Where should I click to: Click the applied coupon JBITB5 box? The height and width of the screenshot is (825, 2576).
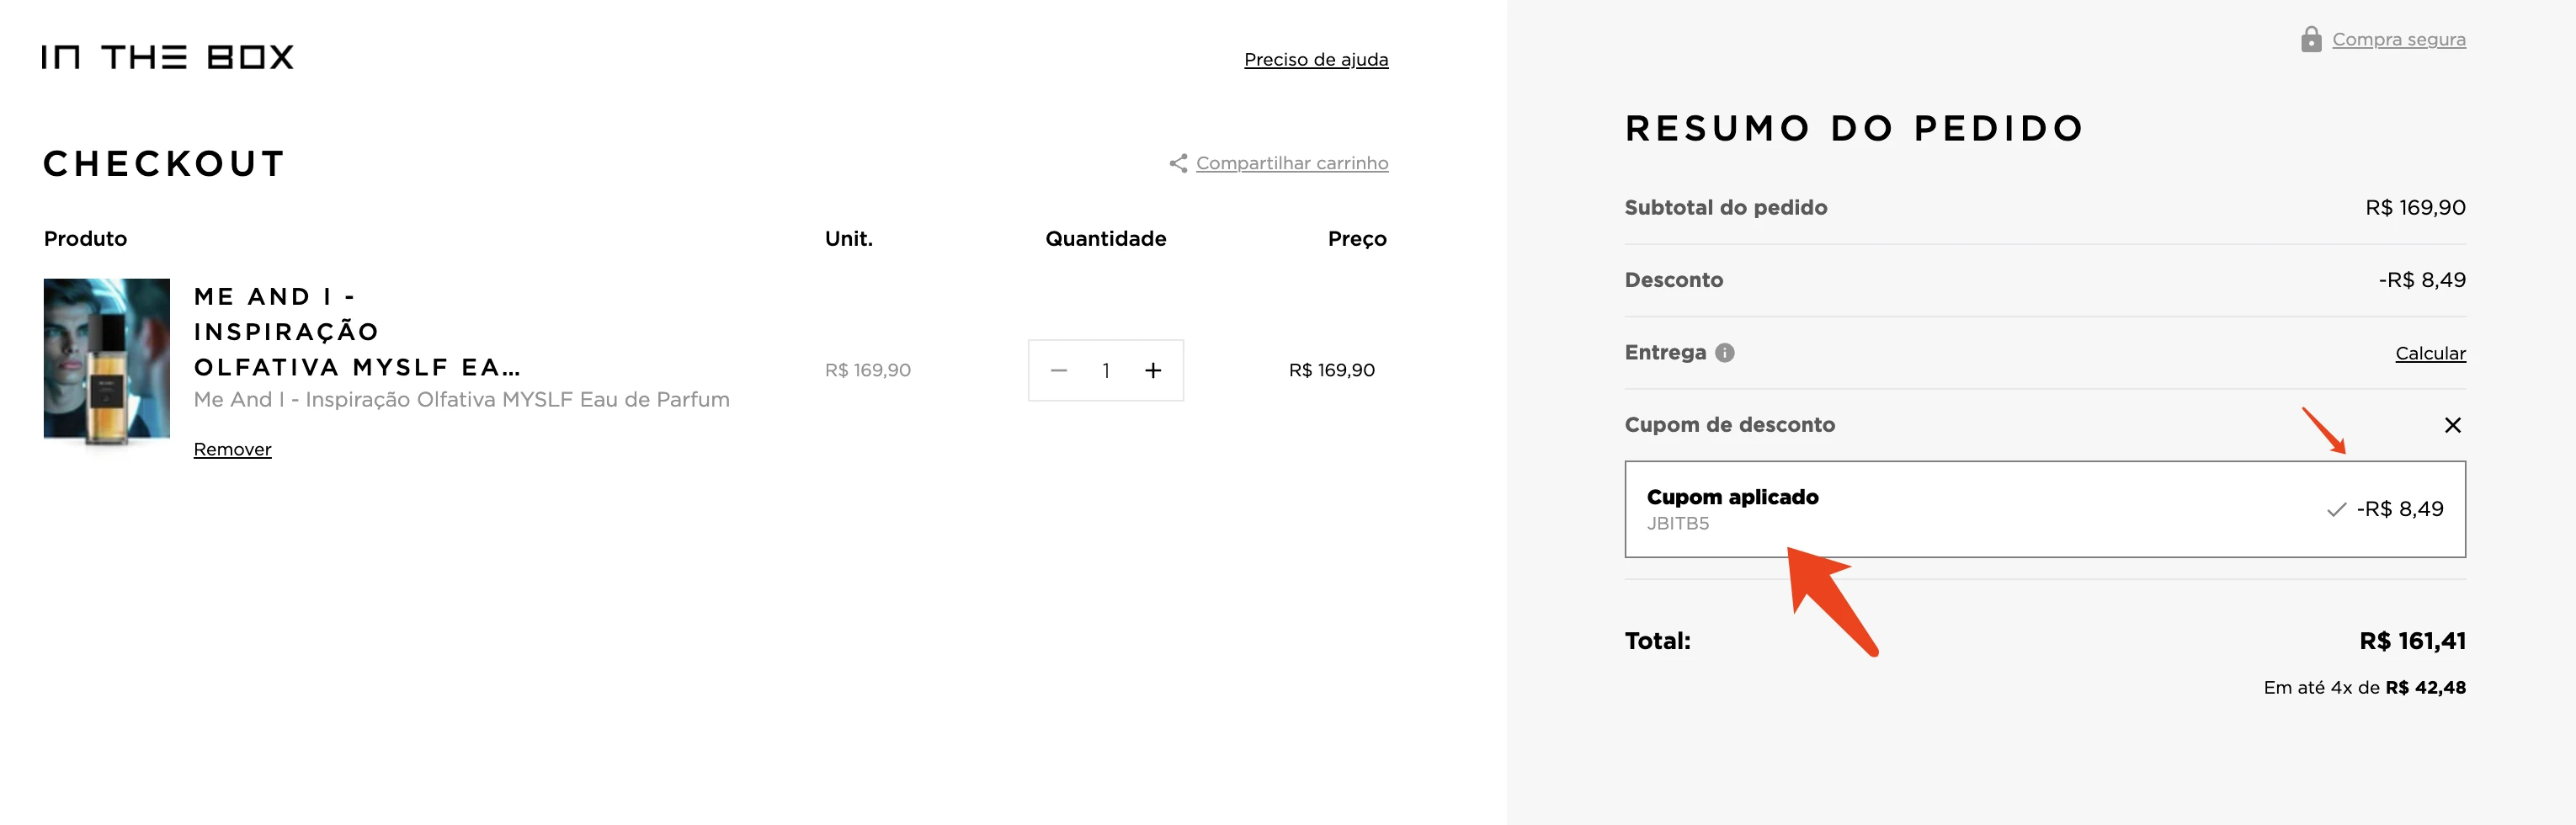click(x=2045, y=509)
